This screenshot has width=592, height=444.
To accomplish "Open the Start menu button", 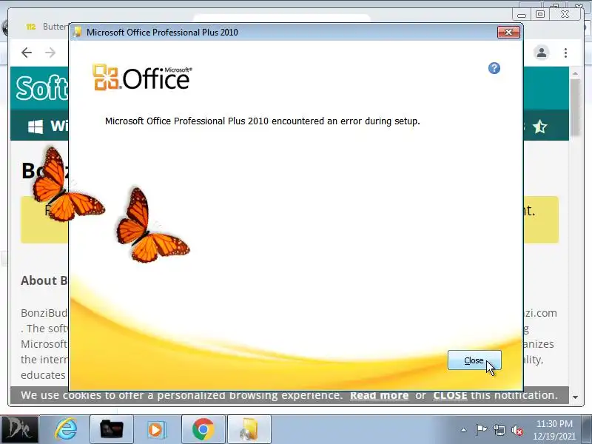I will tap(19, 429).
